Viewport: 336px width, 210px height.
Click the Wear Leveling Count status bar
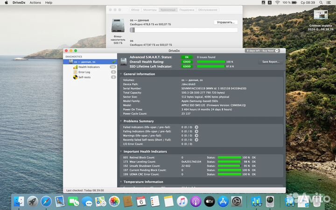coord(229,162)
